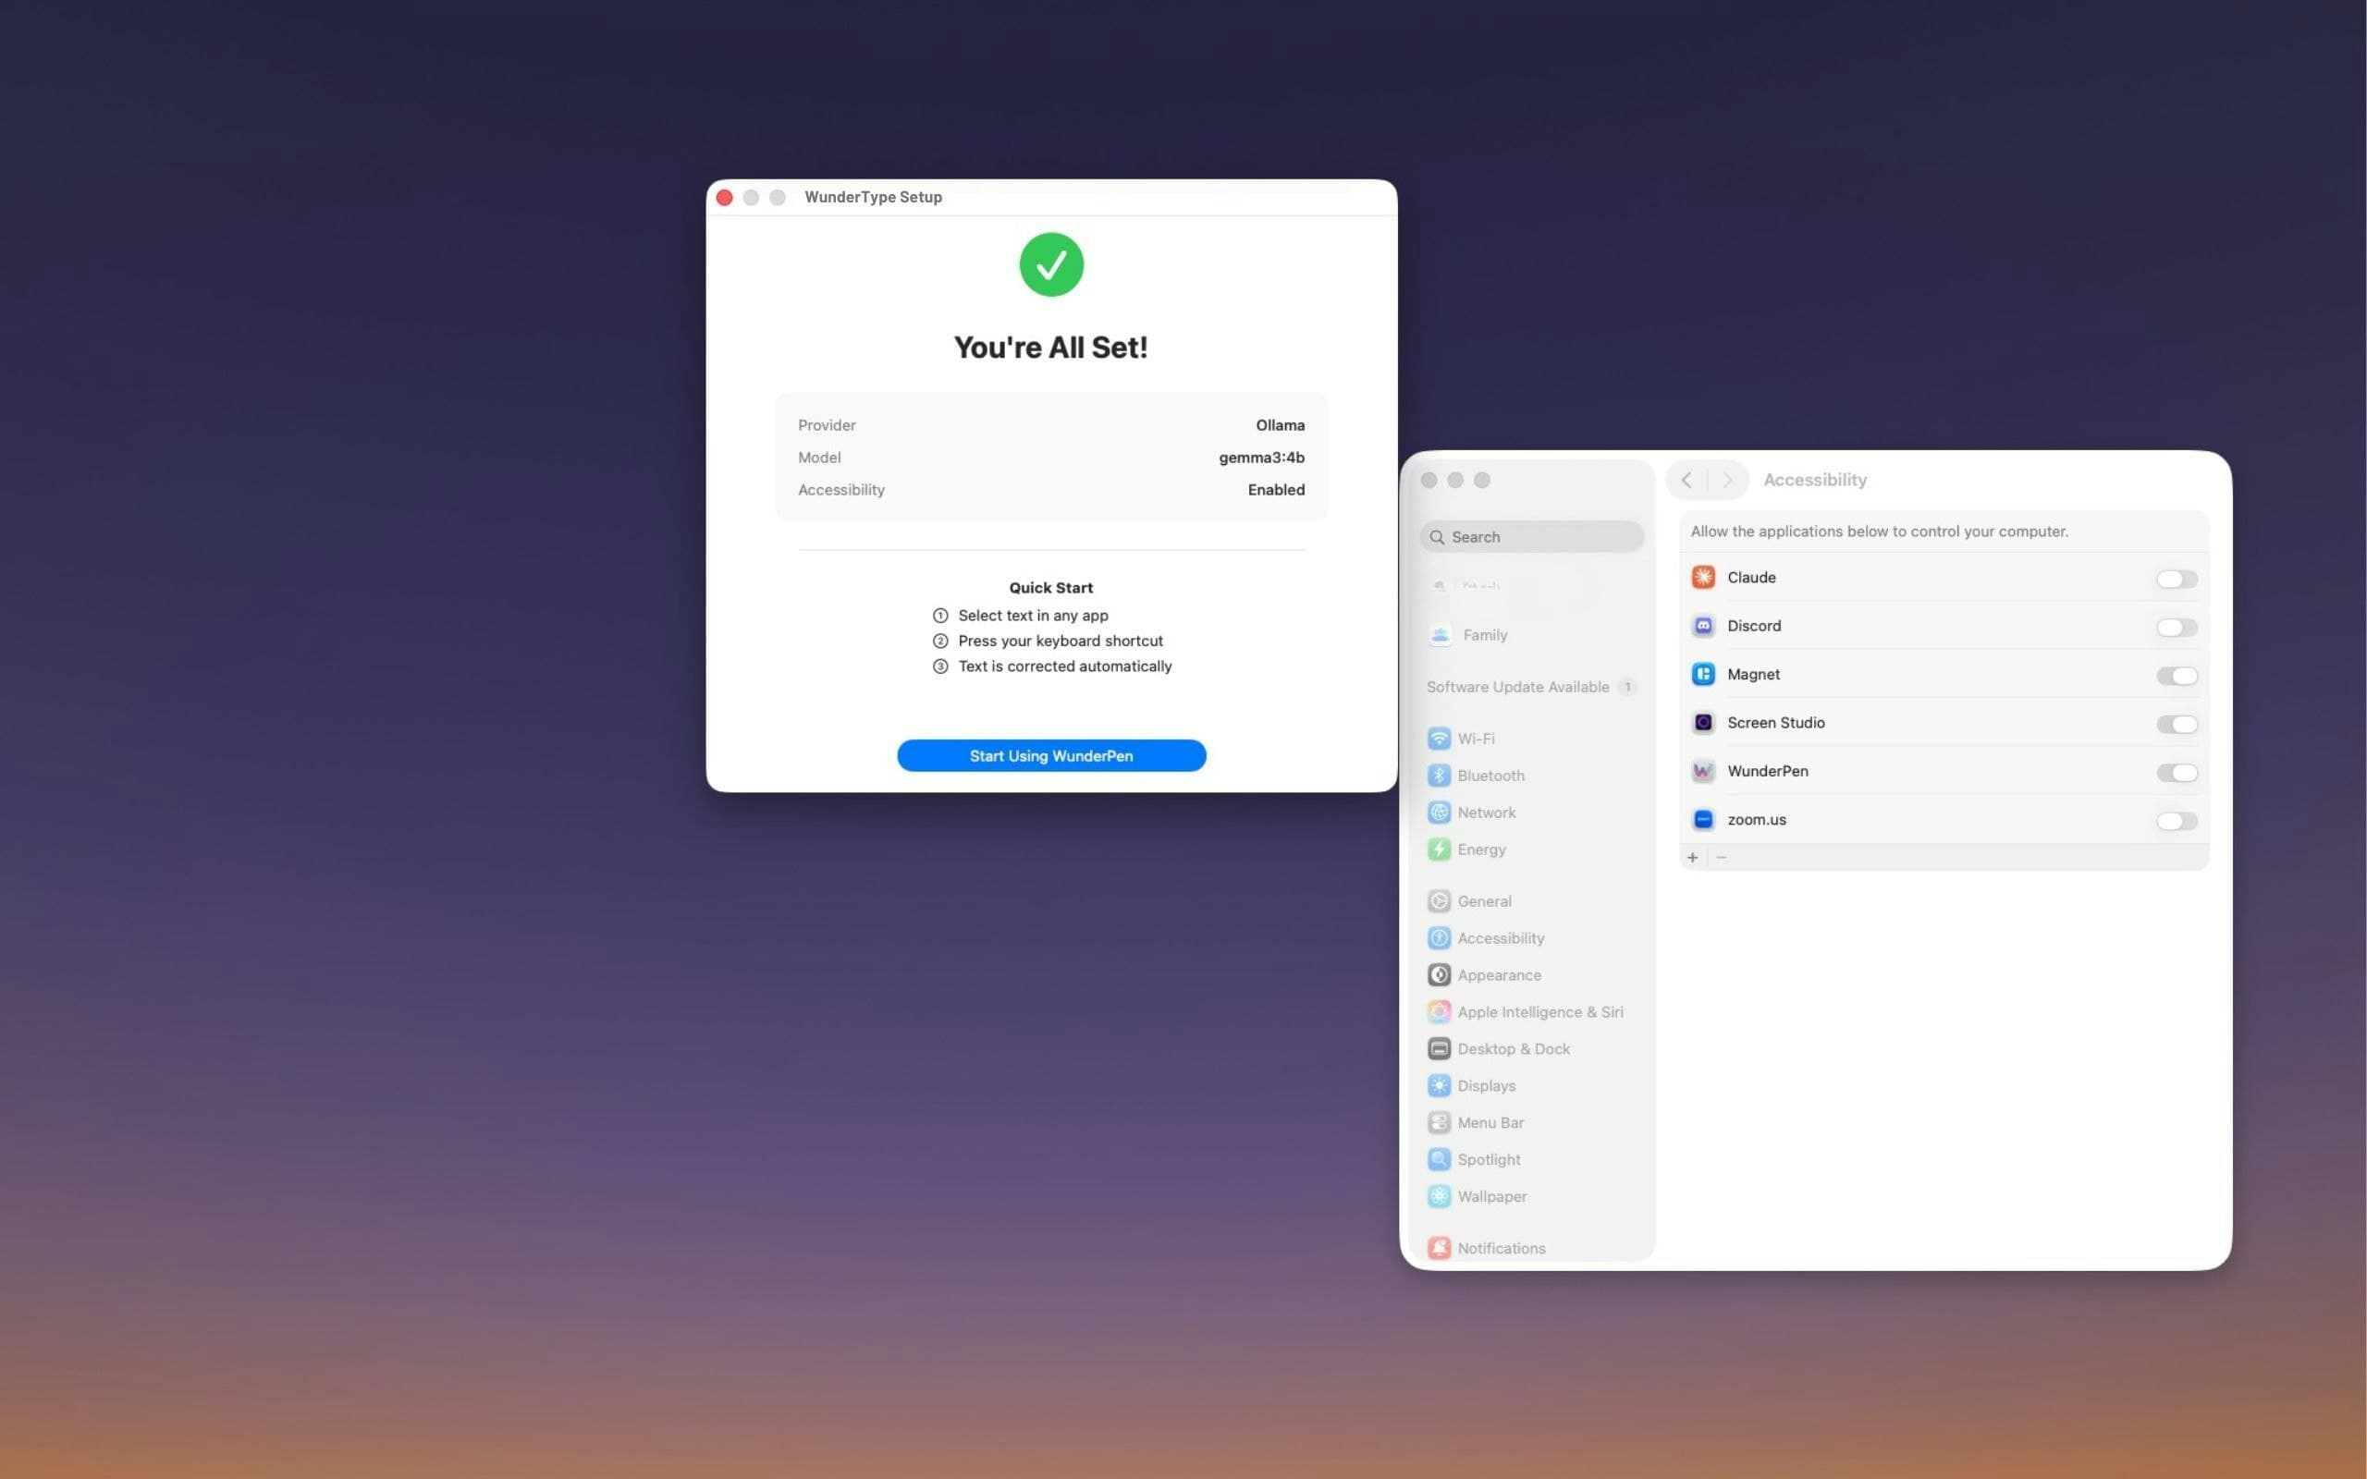The width and height of the screenshot is (2367, 1479).
Task: Select the Desktop & Dock sidebar icon
Action: tap(1439, 1048)
